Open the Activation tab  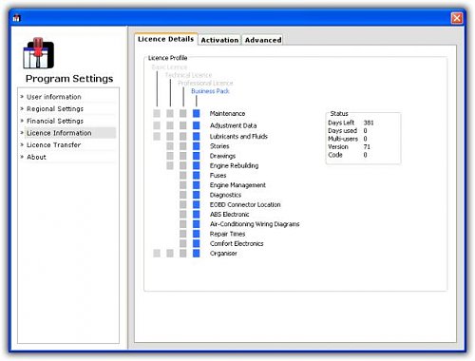click(219, 40)
